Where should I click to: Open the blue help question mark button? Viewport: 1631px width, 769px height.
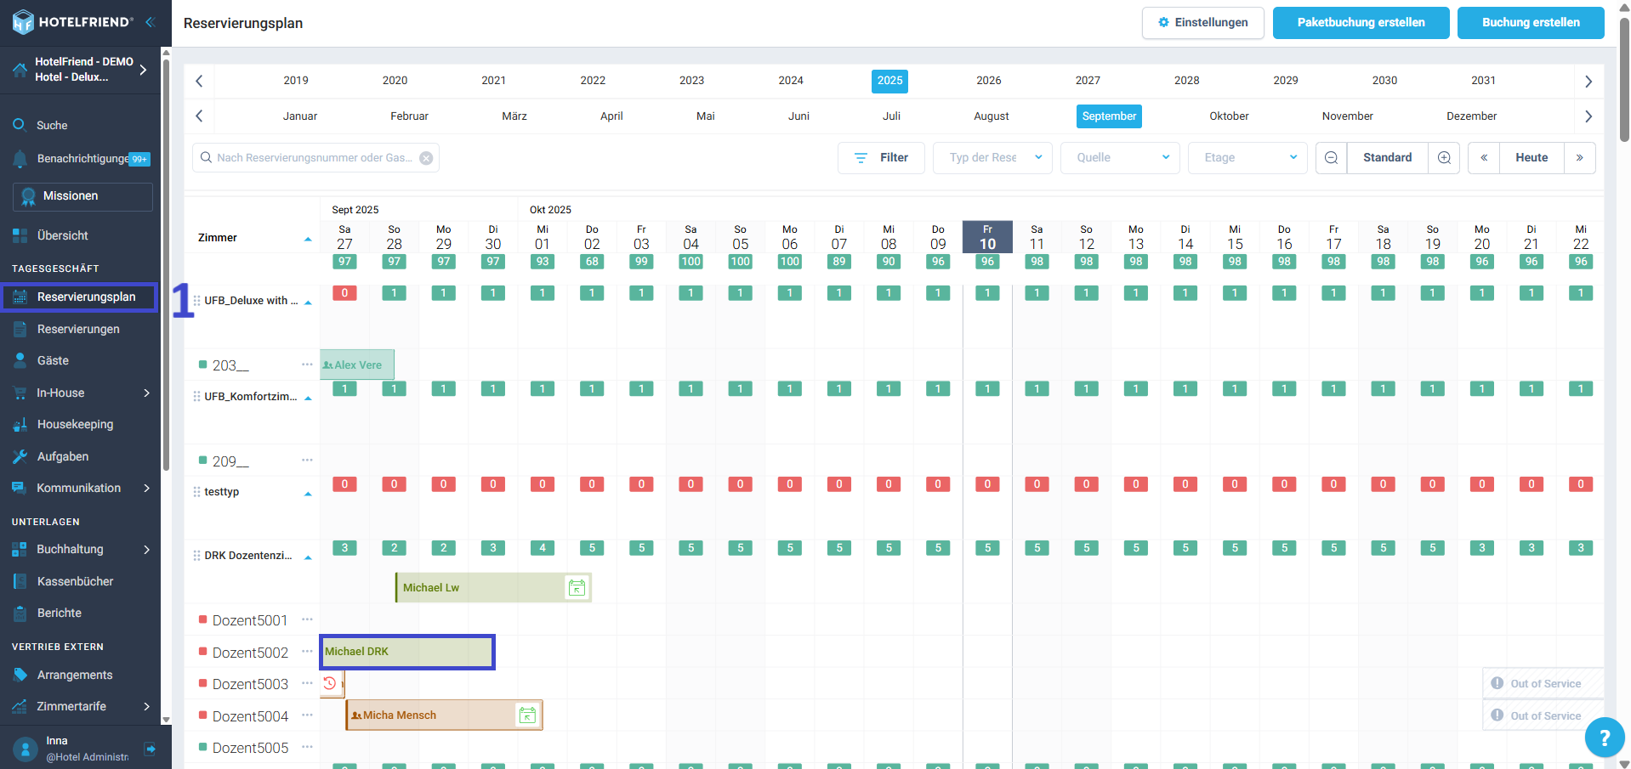[1604, 738]
